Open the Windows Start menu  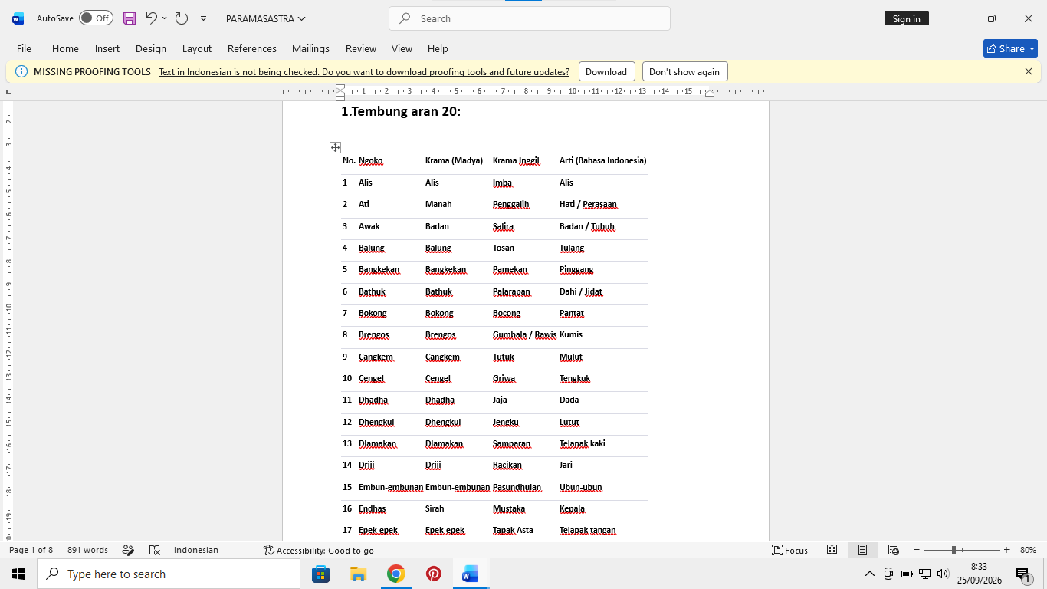18,574
